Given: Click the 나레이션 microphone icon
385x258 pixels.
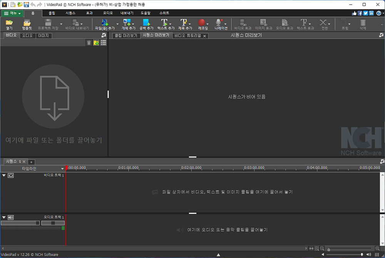Looking at the screenshot, I should click(x=219, y=22).
